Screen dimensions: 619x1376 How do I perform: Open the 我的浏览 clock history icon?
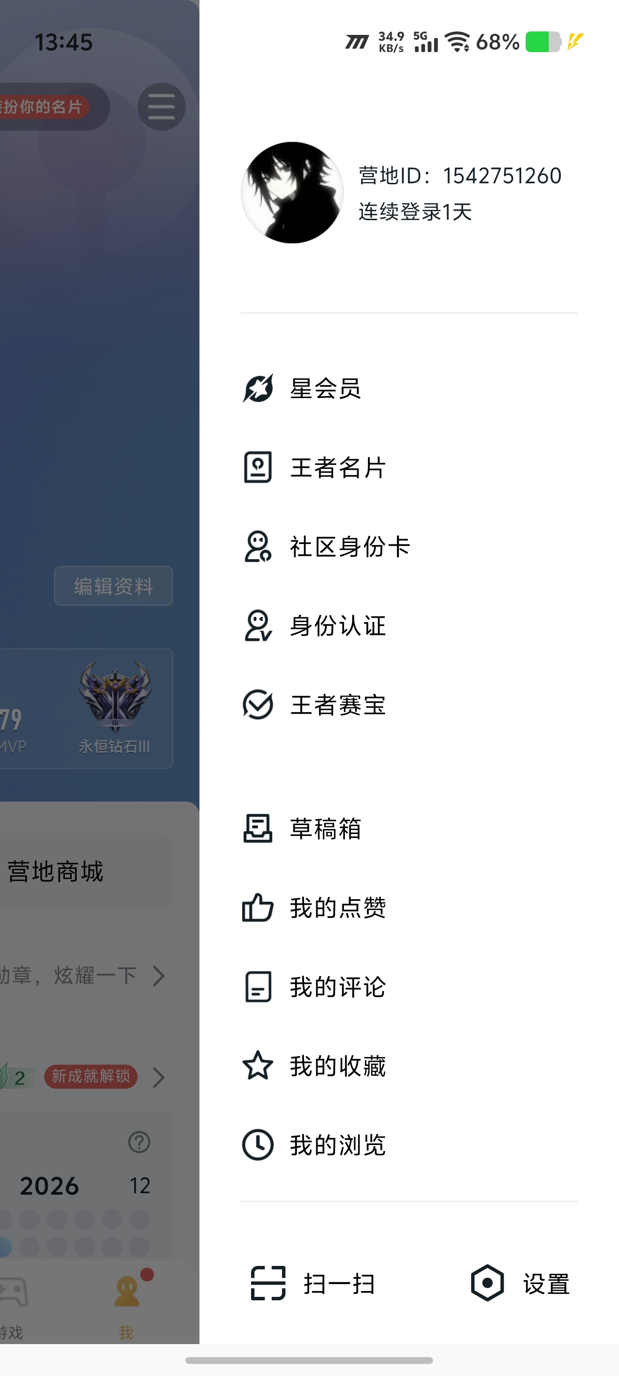tap(258, 1145)
